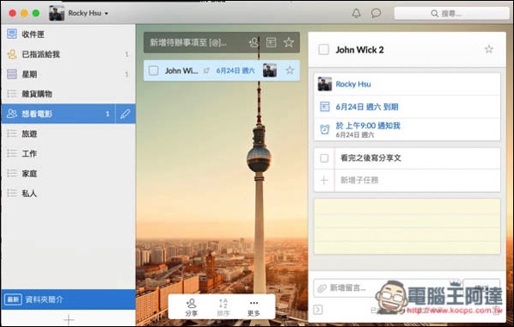Click the due-date calendar icon in add-task bar
This screenshot has width=514, height=327.
coord(271,42)
